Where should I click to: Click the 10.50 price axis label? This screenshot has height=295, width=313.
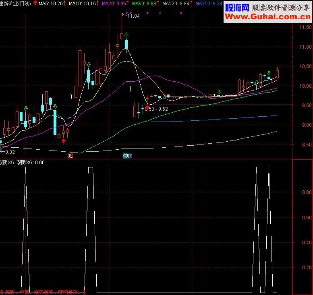305,66
